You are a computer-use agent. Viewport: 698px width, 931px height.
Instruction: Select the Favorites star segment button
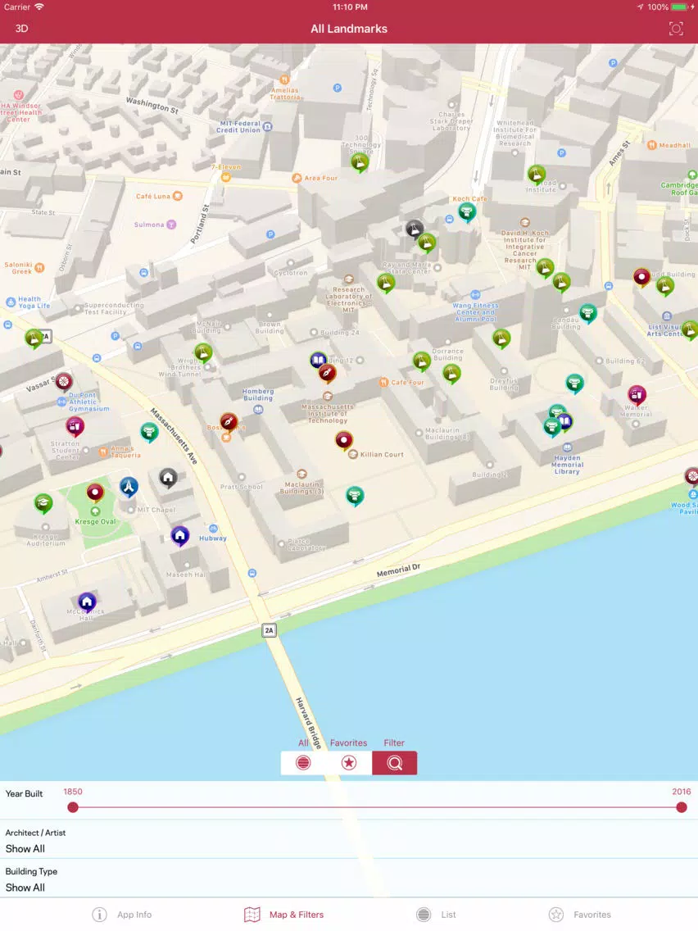(x=349, y=762)
